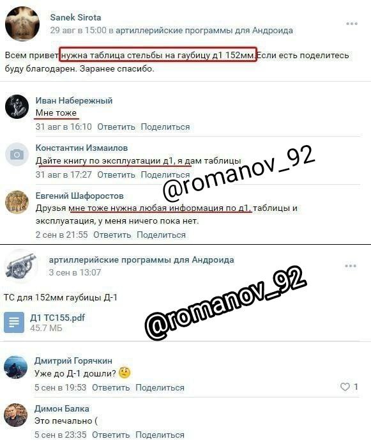The width and height of the screenshot is (371, 441).
Task: Open the three-dots menu on Sanek Sirota's post
Action: 352,24
